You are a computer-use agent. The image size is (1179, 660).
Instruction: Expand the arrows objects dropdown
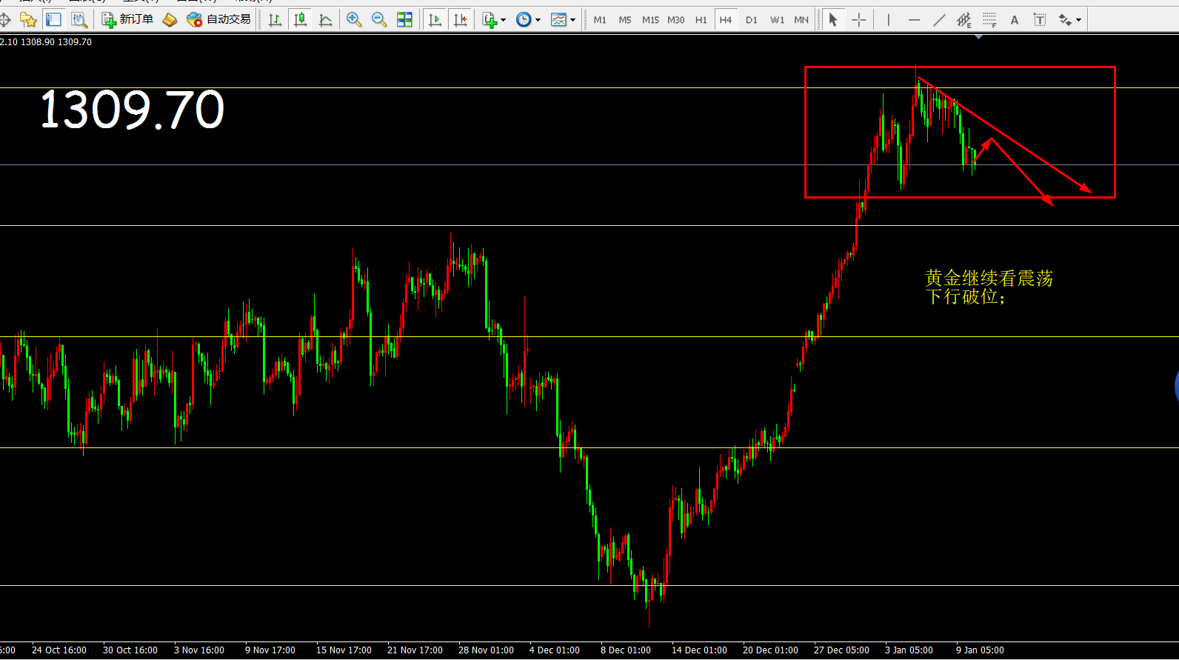(1079, 20)
